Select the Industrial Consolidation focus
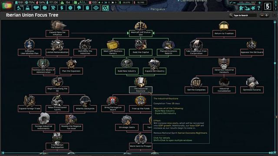The height and width of the screenshot is (156, 278). click(224, 90)
